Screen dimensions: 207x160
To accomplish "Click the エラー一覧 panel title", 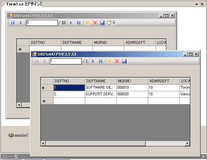I will [10, 157].
